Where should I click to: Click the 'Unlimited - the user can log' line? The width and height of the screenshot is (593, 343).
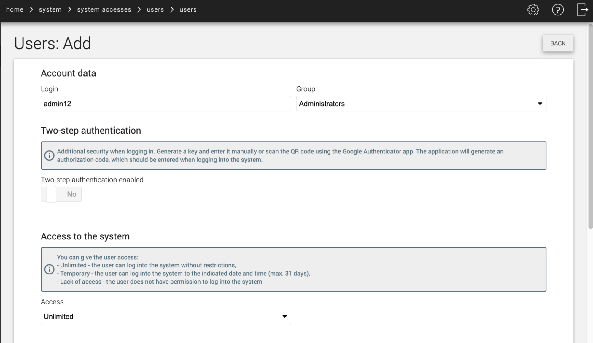click(x=147, y=265)
